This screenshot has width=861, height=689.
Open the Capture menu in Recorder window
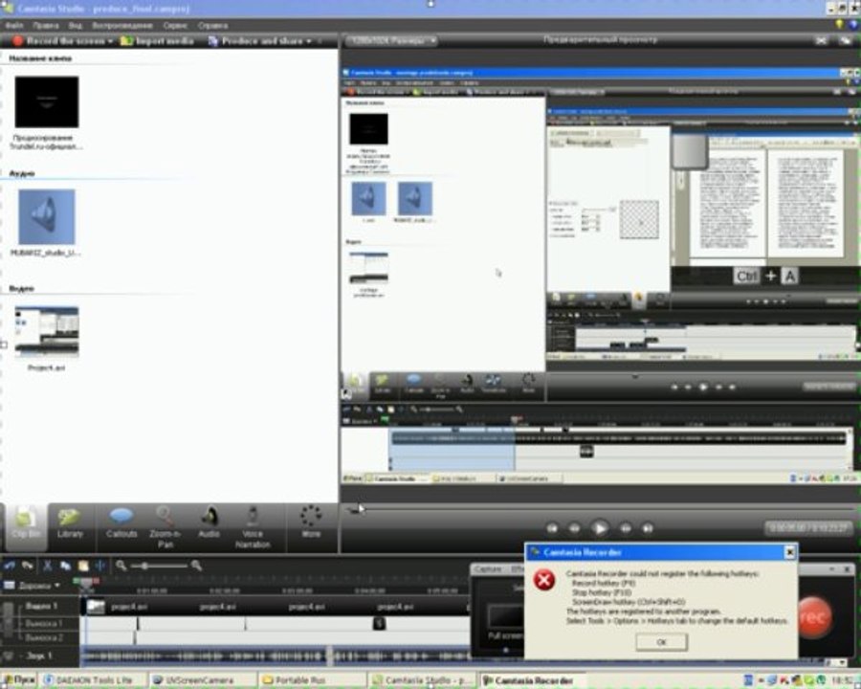pyautogui.click(x=488, y=569)
